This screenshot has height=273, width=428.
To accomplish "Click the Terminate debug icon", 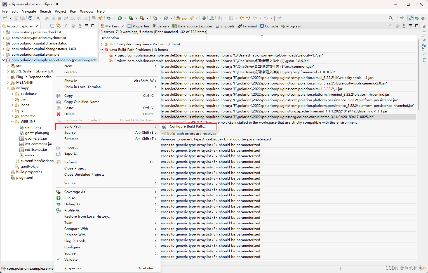I will pos(60,18).
